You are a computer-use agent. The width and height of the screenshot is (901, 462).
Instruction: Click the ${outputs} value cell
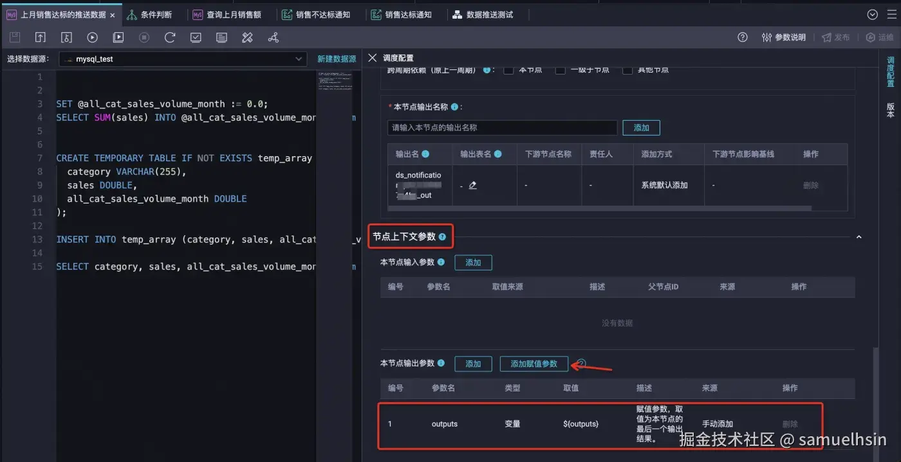tap(581, 424)
